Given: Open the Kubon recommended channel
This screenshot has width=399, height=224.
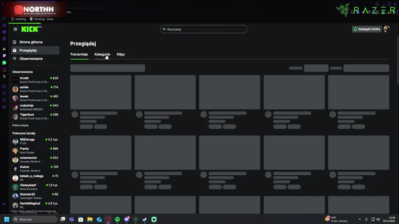Looking at the screenshot, I should [x=35, y=169].
